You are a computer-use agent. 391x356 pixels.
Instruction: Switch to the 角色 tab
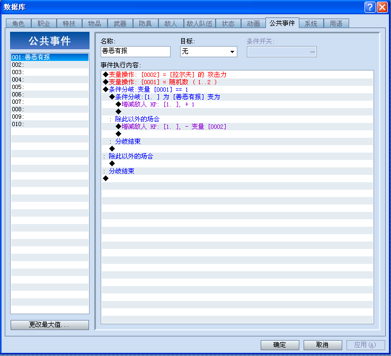18,23
